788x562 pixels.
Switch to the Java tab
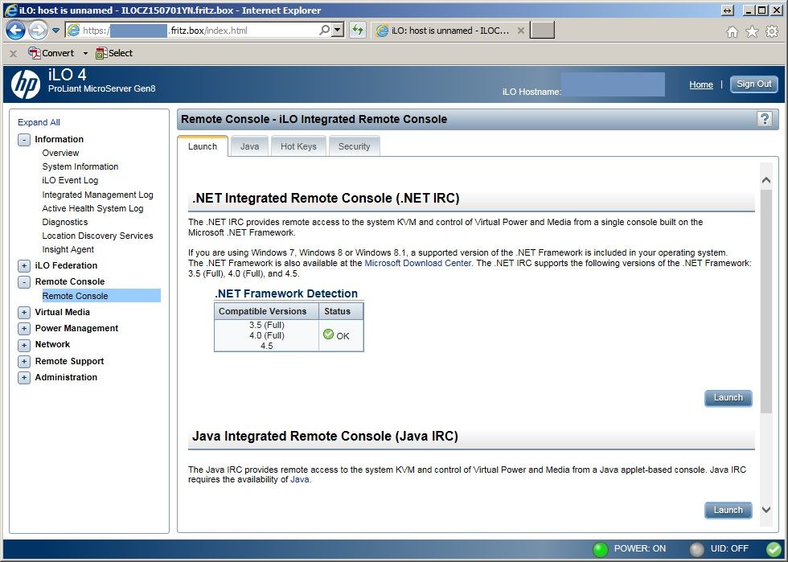[x=249, y=146]
